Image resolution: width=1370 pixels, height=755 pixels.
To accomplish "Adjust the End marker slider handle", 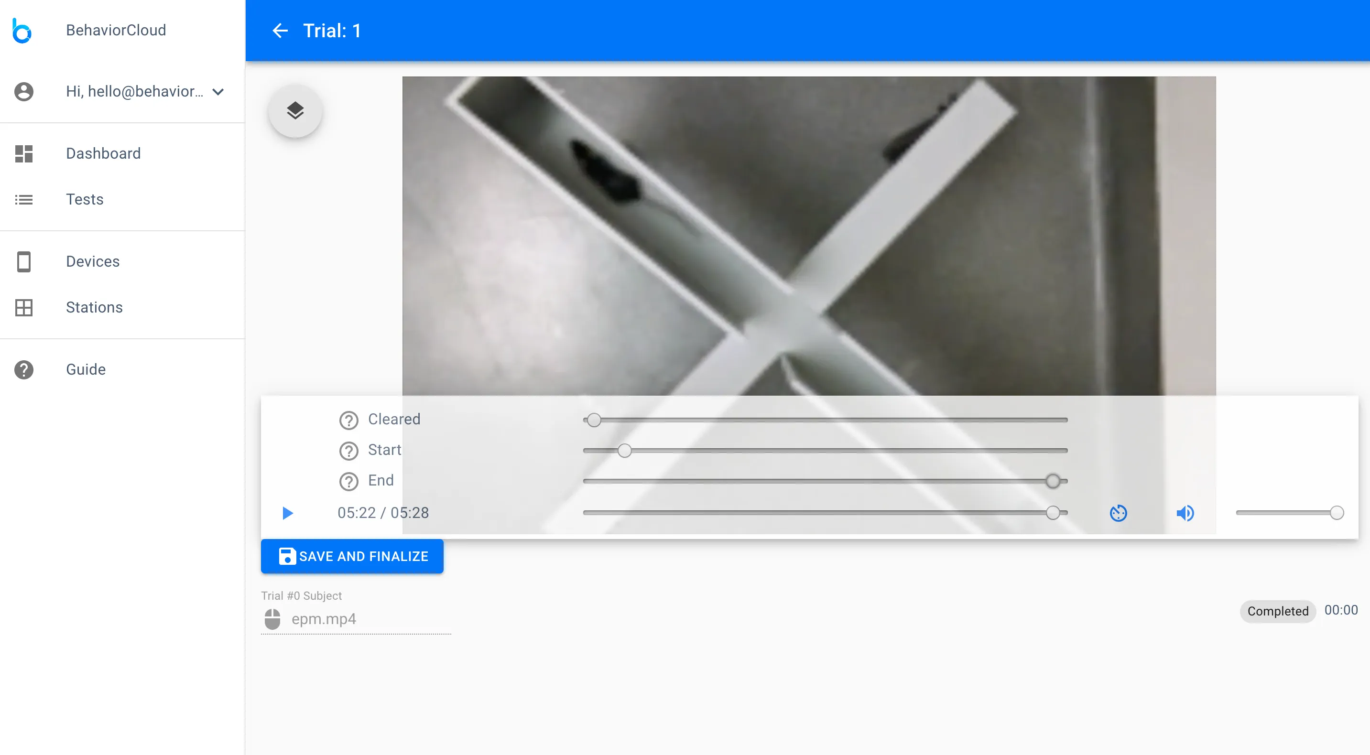I will pos(1053,481).
